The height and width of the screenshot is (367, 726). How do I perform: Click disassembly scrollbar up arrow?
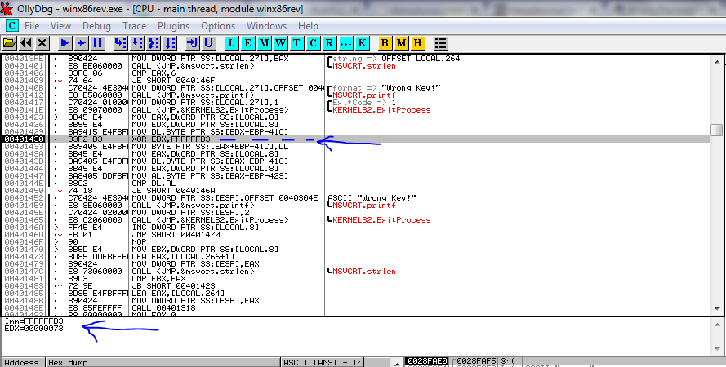pos(717,61)
